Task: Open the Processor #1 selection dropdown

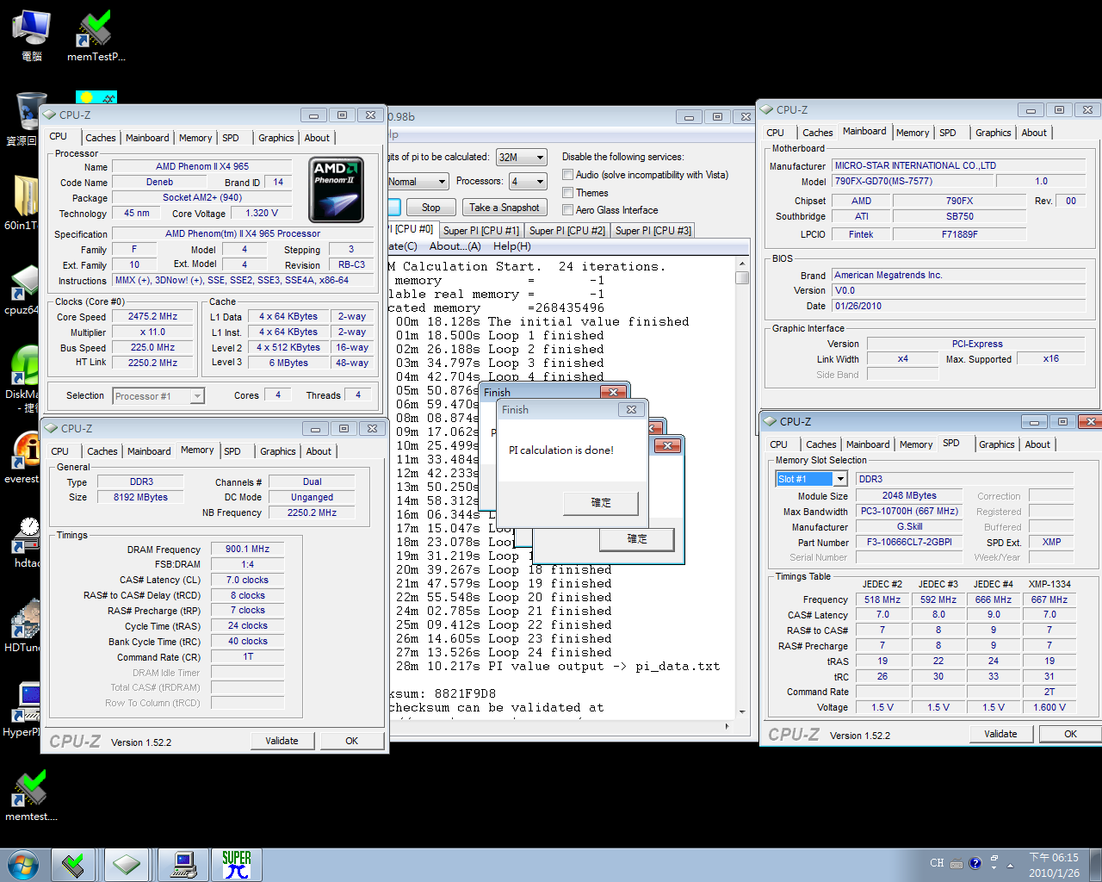Action: (x=158, y=396)
